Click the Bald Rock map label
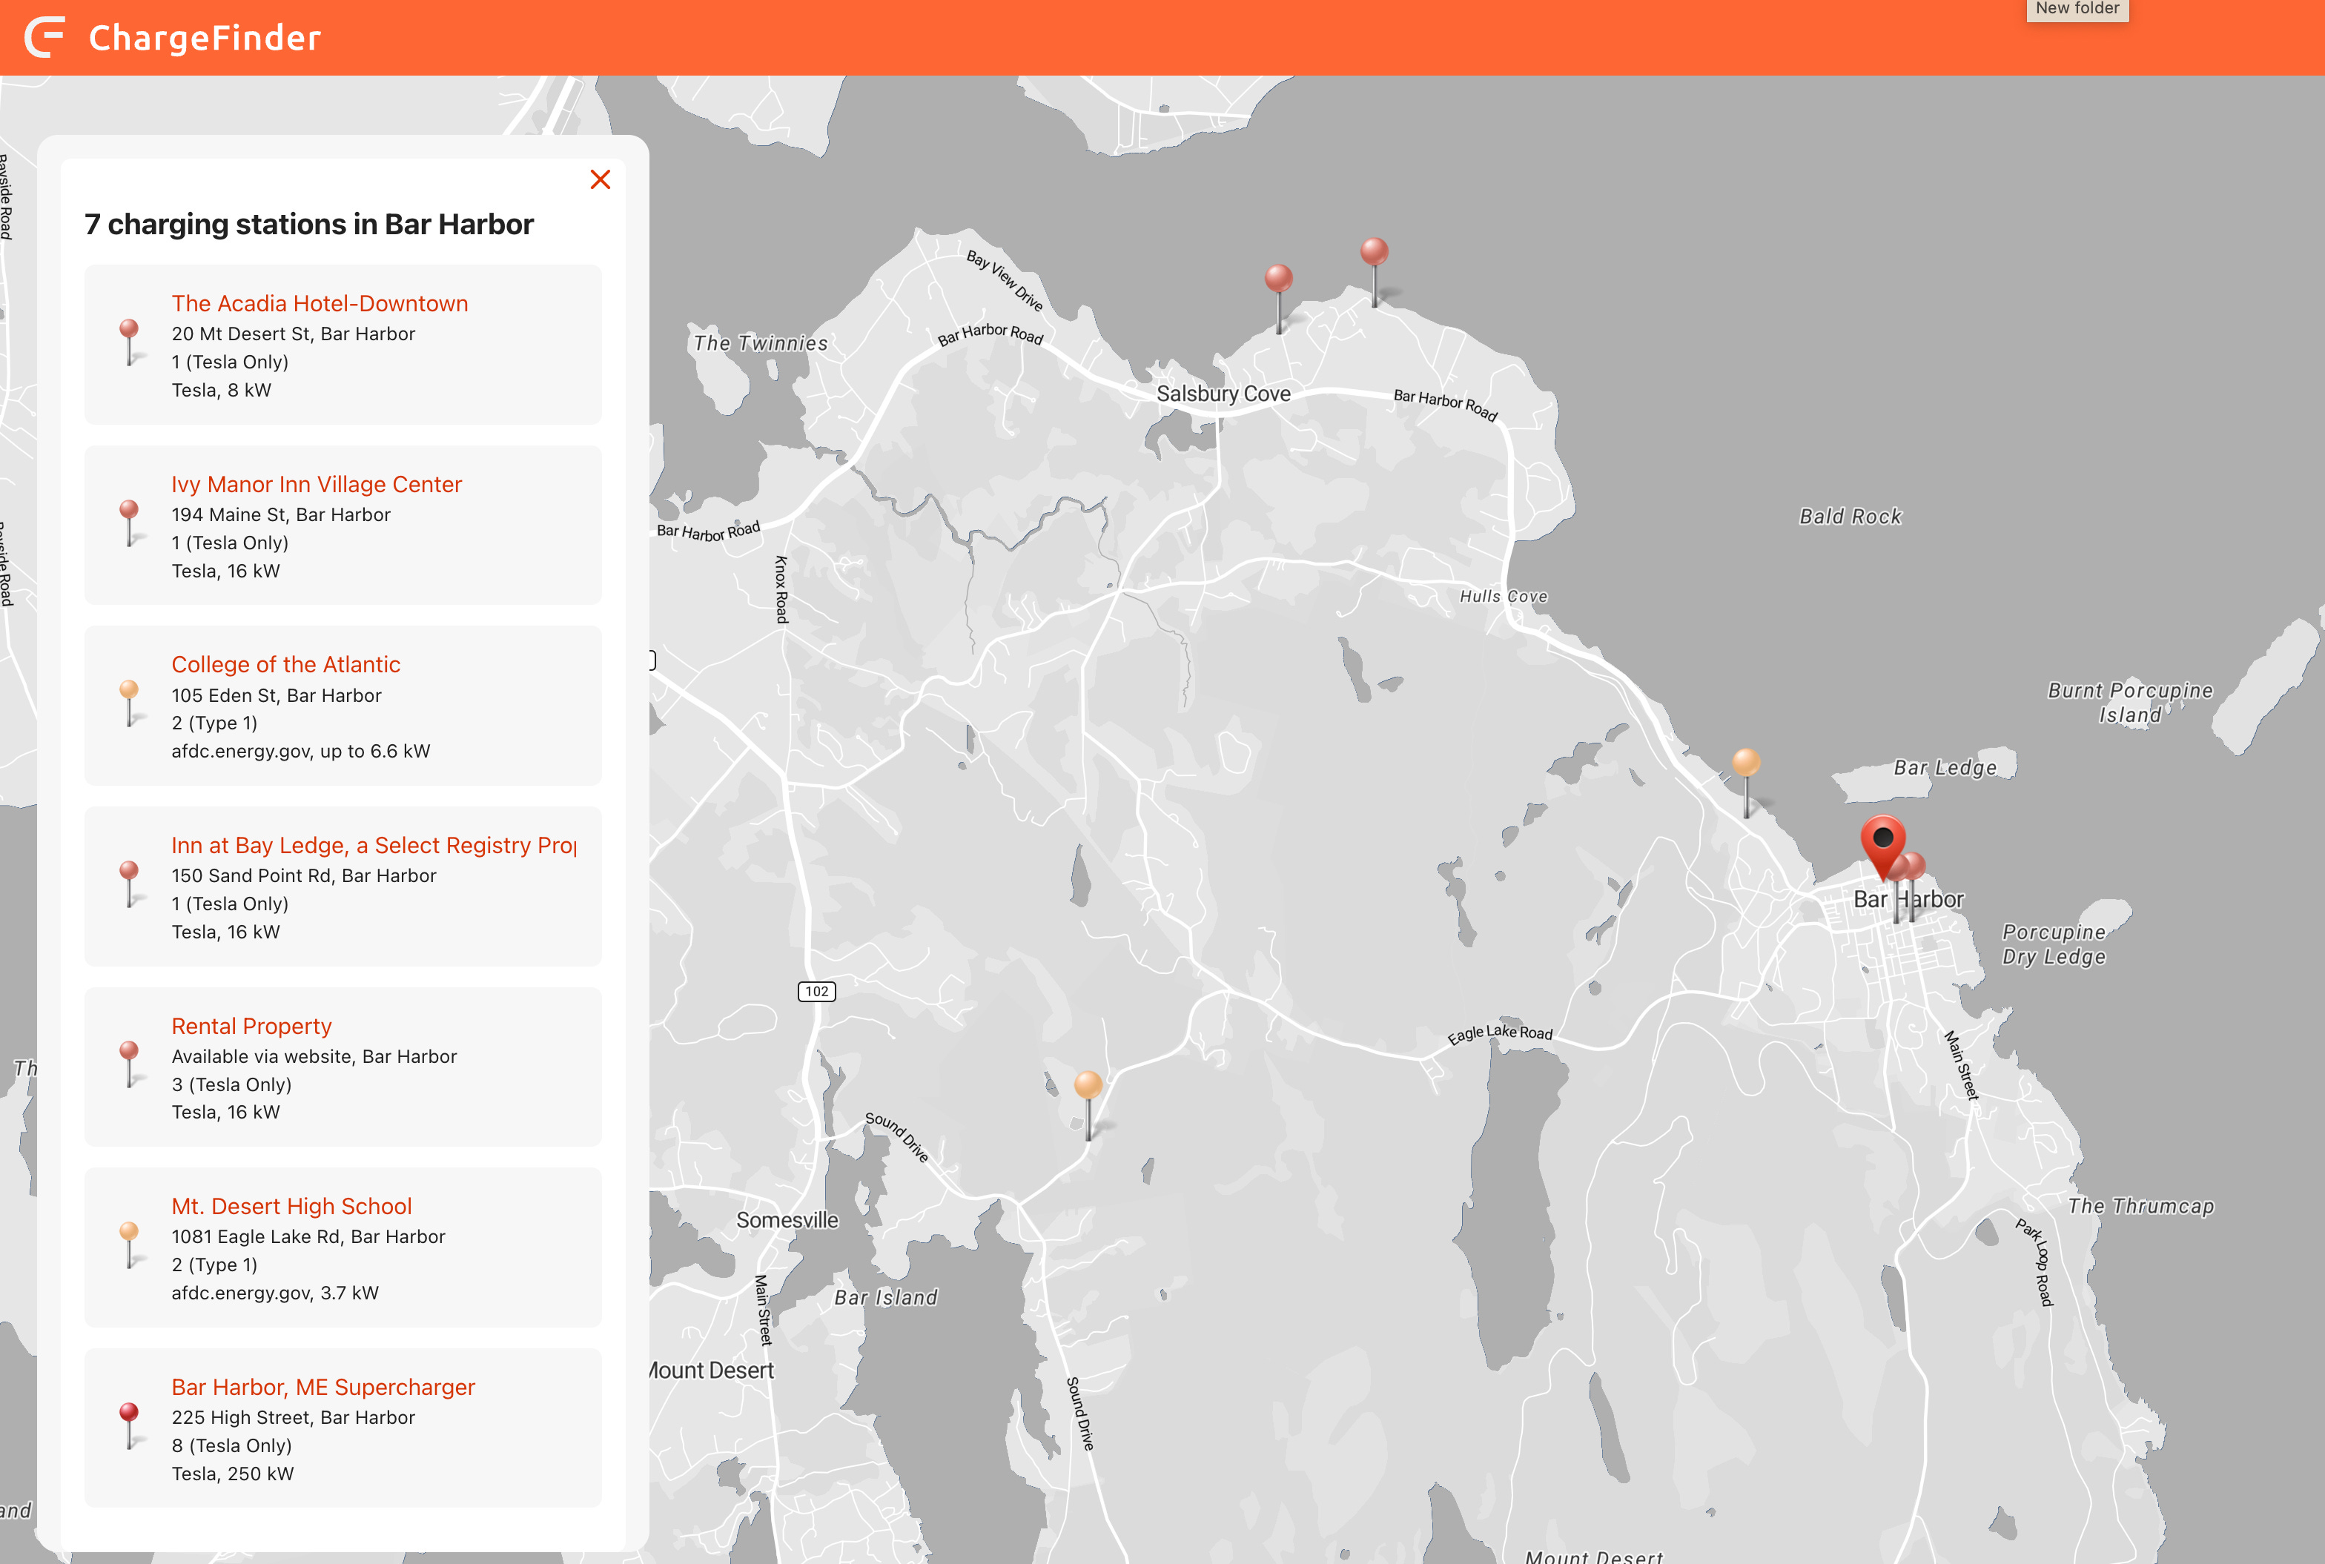This screenshot has width=2325, height=1564. tap(1851, 517)
